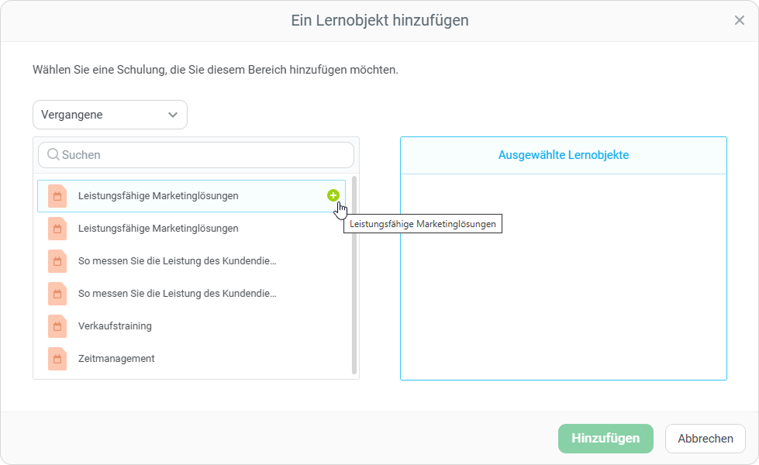759x465 pixels.
Task: Focus the Suchen search field
Action: (202, 155)
